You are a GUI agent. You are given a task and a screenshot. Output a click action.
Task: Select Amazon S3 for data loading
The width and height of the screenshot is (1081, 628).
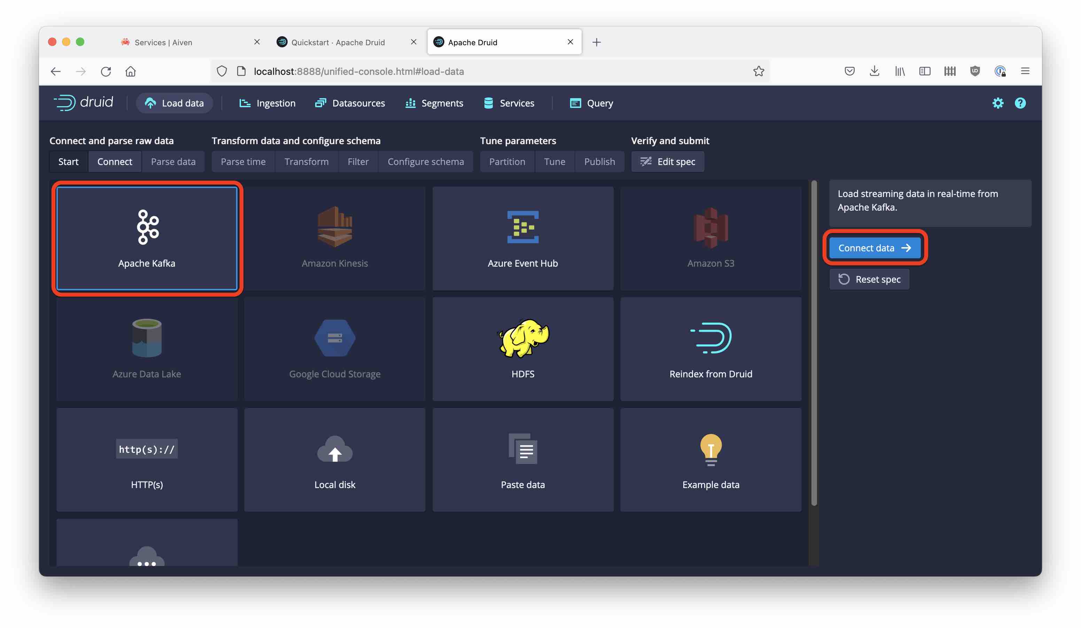[x=710, y=238]
